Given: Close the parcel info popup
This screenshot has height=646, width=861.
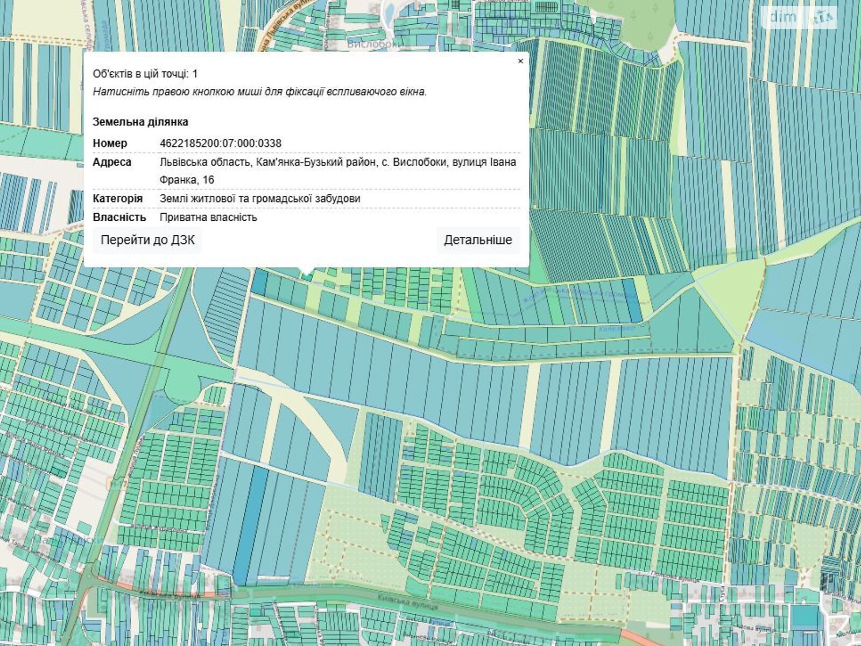Looking at the screenshot, I should [520, 61].
